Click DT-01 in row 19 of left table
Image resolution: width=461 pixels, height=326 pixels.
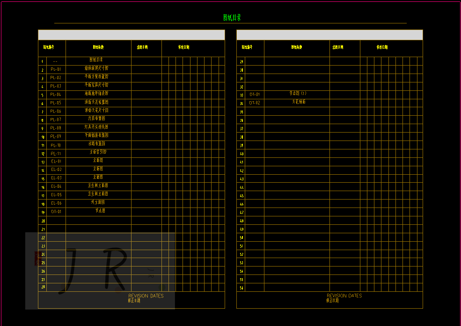(56, 212)
